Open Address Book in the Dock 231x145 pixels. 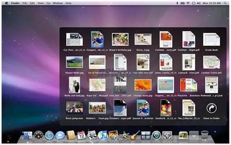[x=71, y=135]
